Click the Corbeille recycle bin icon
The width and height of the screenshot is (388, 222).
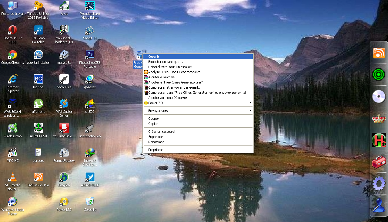coord(90,202)
